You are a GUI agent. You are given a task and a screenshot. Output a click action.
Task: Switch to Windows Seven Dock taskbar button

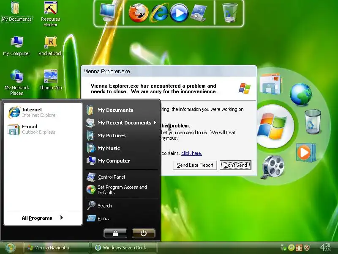[124, 248]
